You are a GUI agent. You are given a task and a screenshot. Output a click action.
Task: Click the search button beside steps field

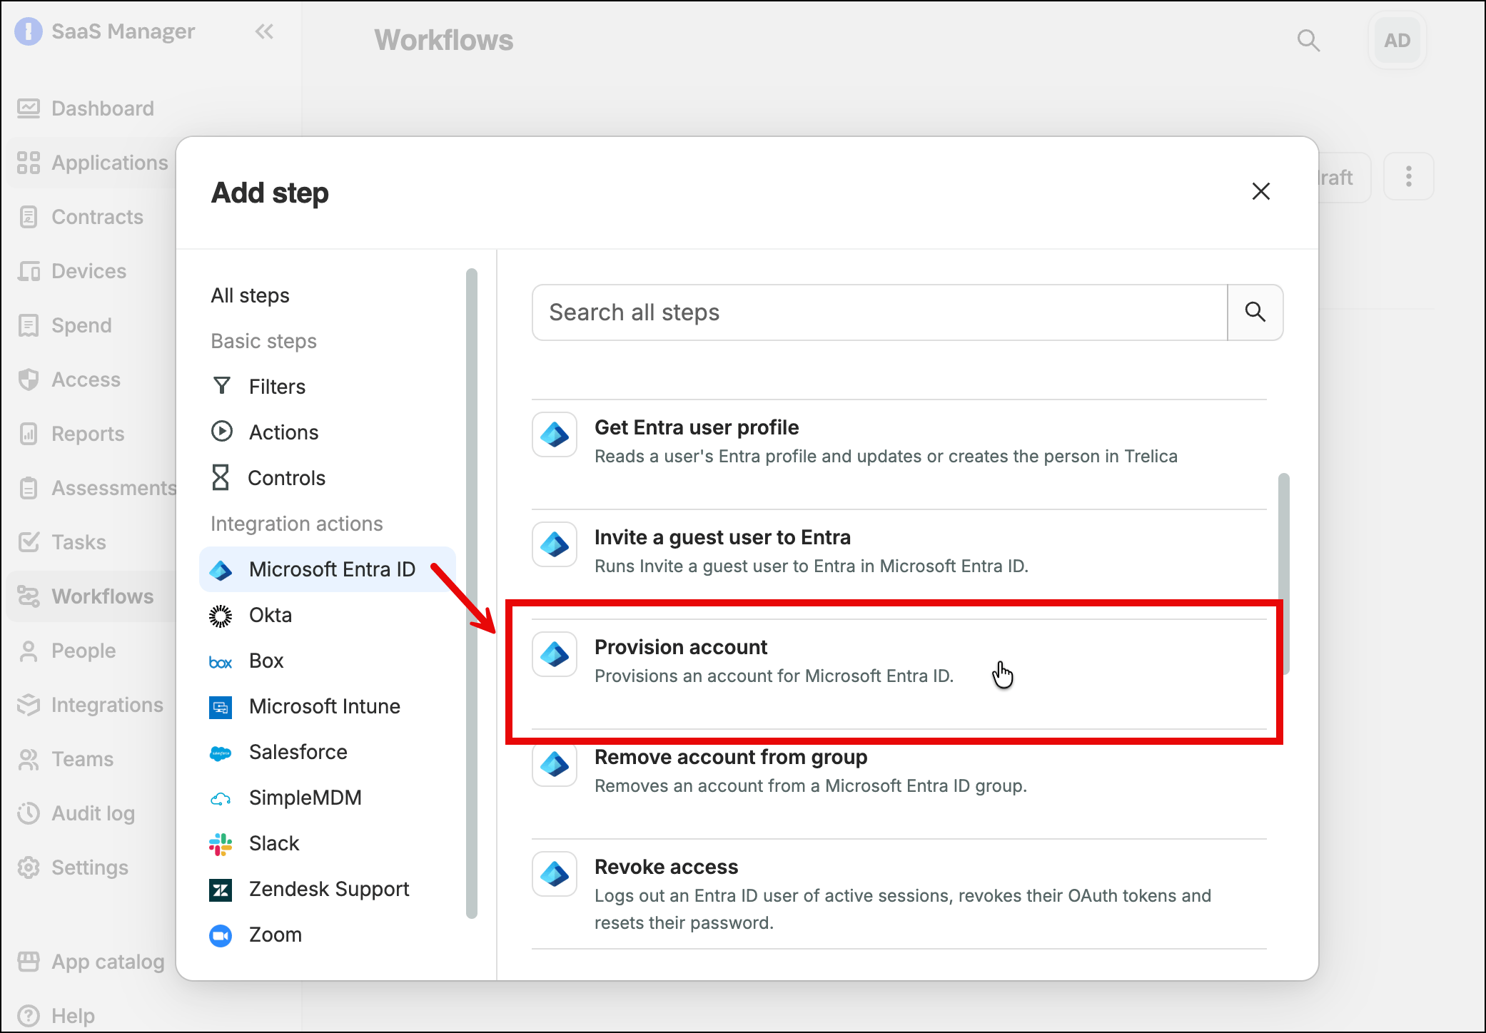[1255, 312]
